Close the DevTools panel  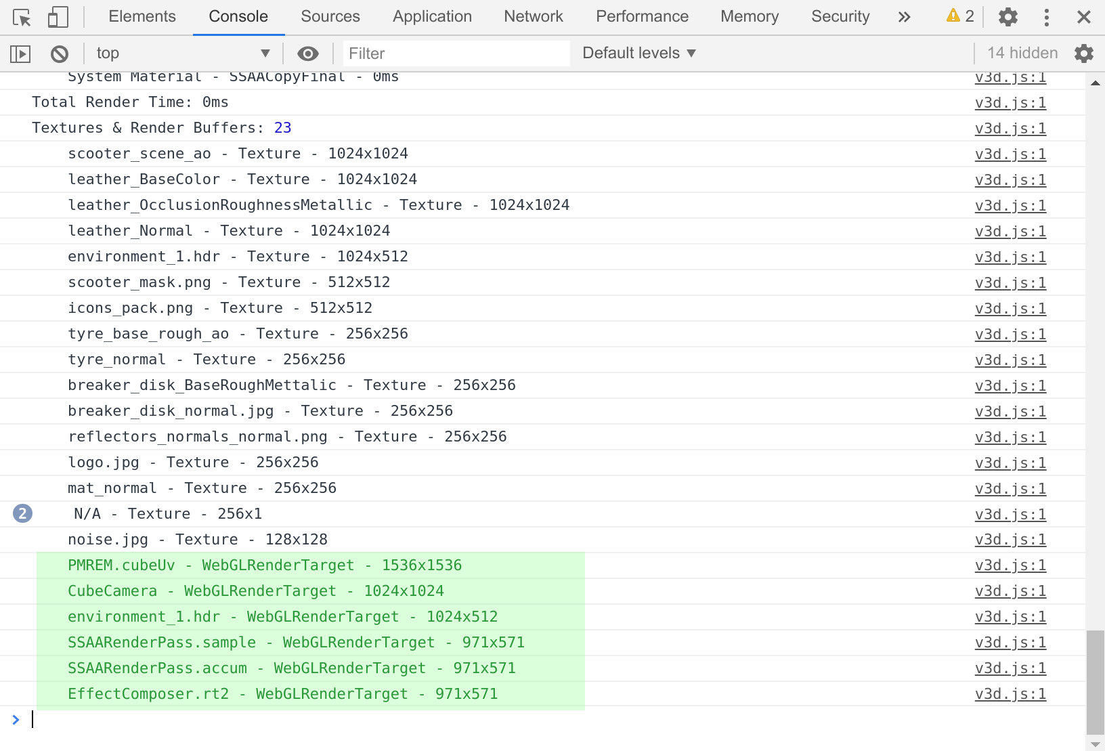click(x=1084, y=17)
